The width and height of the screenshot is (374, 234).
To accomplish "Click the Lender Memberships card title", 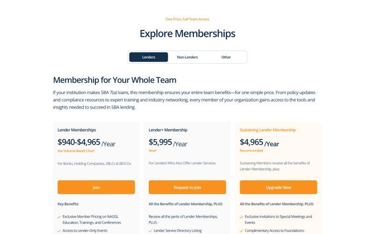I will pos(77,130).
